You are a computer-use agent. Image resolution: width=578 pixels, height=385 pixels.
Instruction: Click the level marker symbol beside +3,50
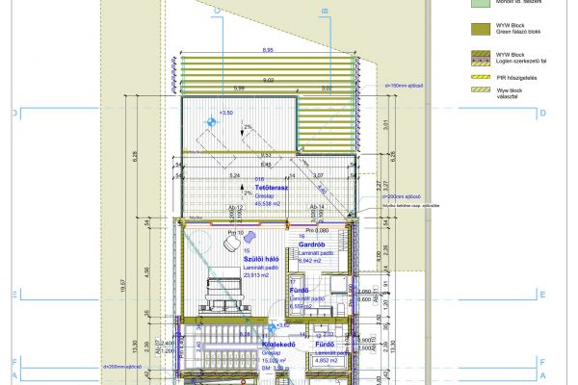pos(211,121)
